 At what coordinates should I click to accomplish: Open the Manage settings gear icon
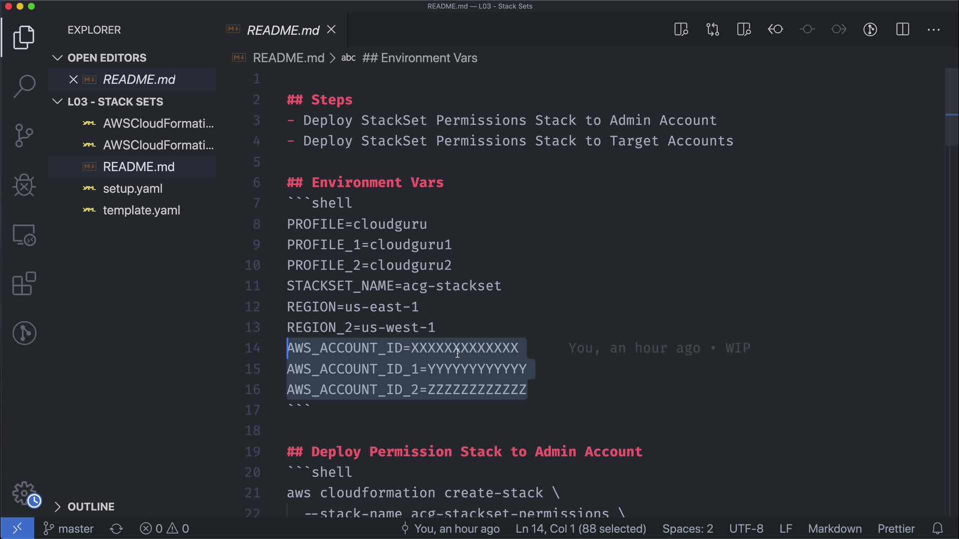point(24,493)
